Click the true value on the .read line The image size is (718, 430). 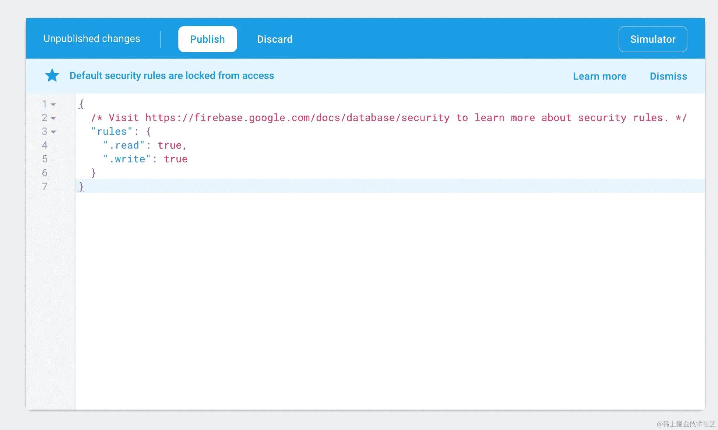[169, 145]
